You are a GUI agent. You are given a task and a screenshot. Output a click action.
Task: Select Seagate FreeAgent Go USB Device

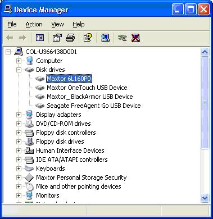point(94,106)
